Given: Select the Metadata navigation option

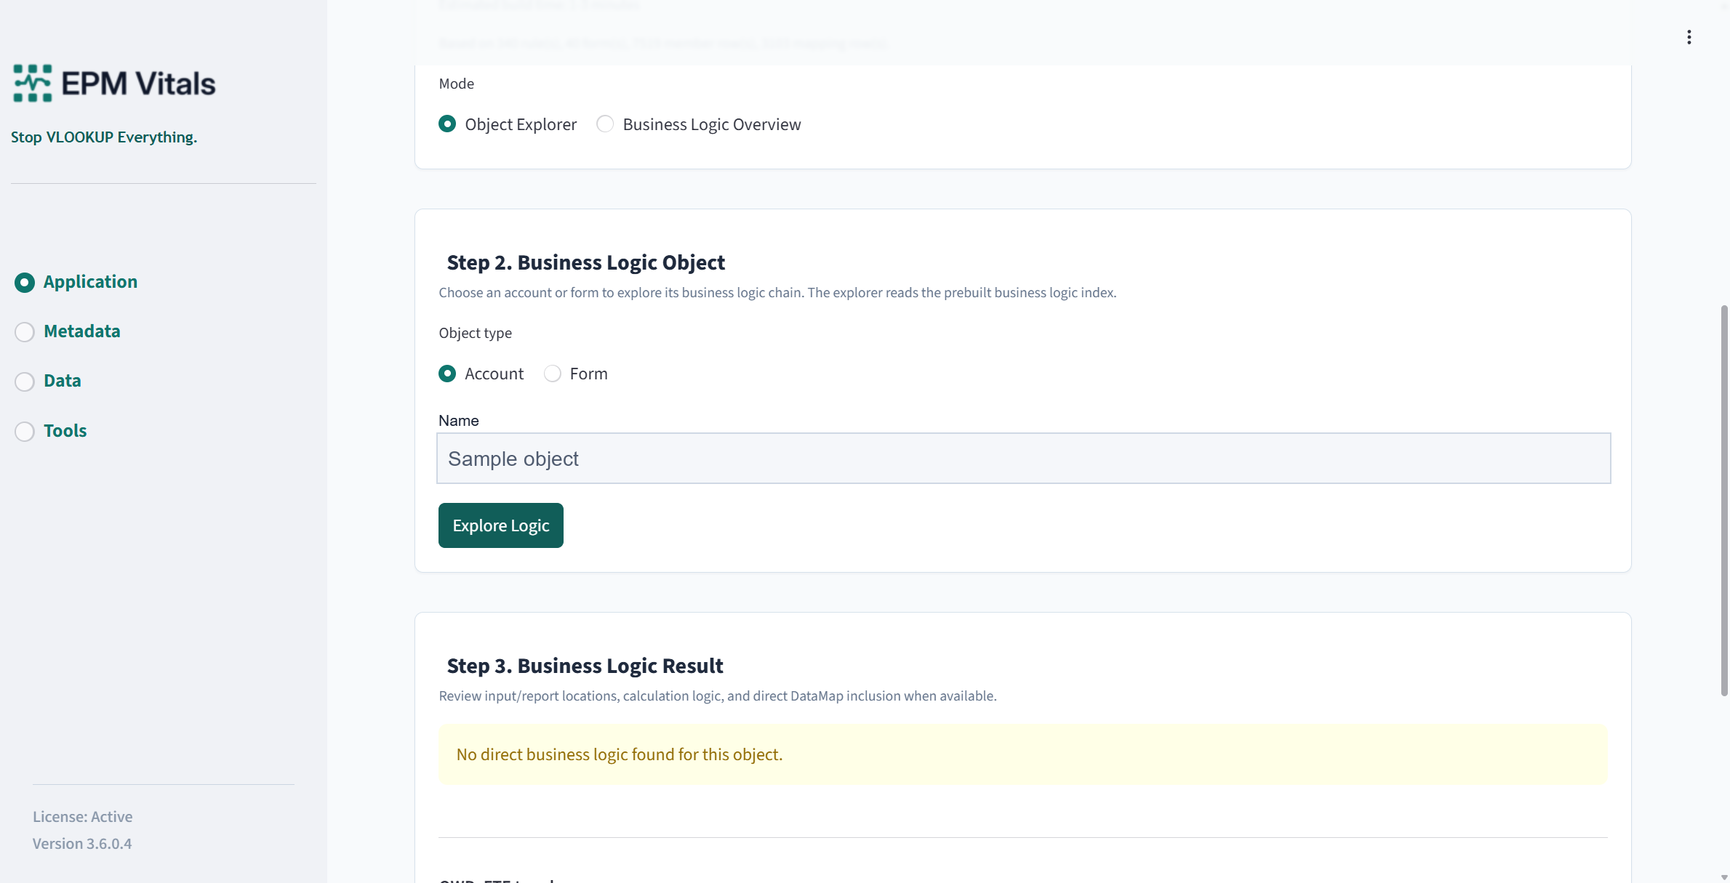Looking at the screenshot, I should click(x=68, y=331).
